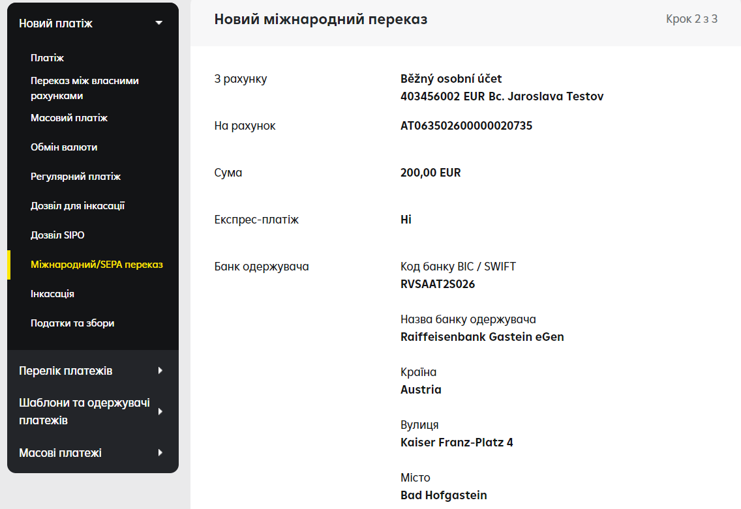Click Код банку BIC / SWIFT label
This screenshot has width=741, height=509.
click(x=458, y=267)
